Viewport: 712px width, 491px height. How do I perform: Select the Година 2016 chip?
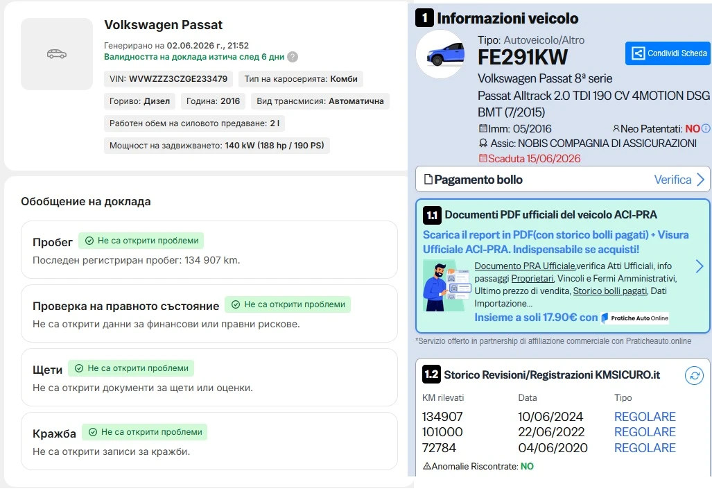[x=213, y=101]
